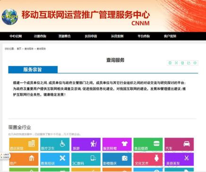206x172 pixels.
Task: Select the 医疗卫生 wheelchair tile
Action: point(55,144)
